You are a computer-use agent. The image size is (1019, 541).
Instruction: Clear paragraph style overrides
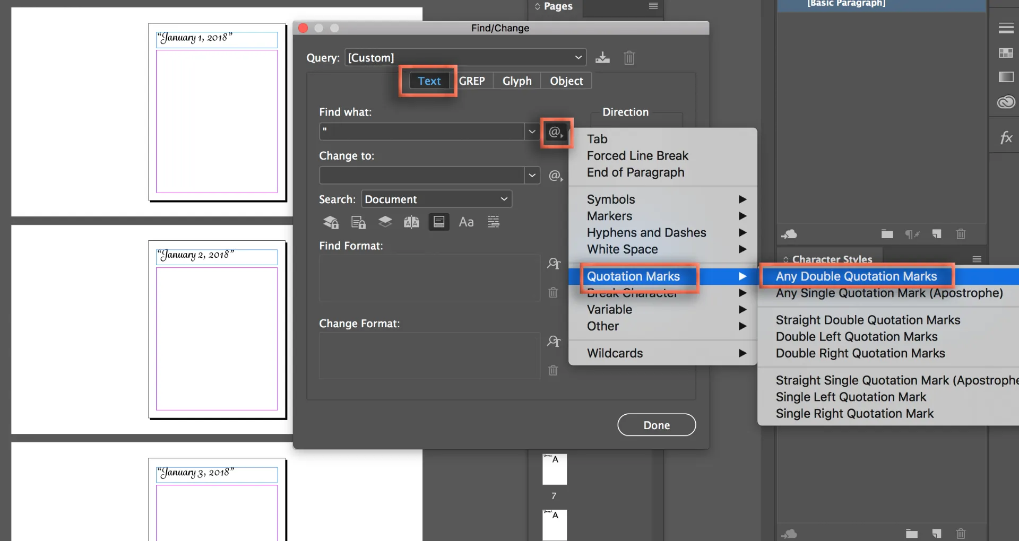912,234
